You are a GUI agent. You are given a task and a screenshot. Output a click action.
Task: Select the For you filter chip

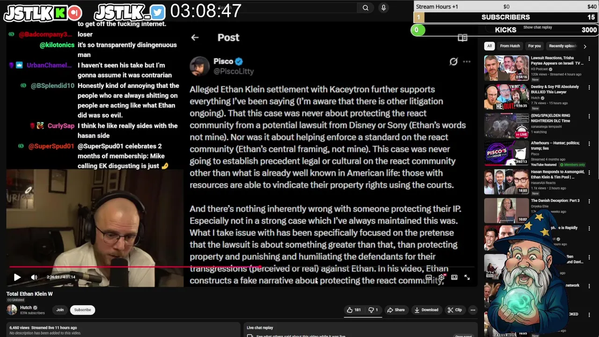(534, 46)
